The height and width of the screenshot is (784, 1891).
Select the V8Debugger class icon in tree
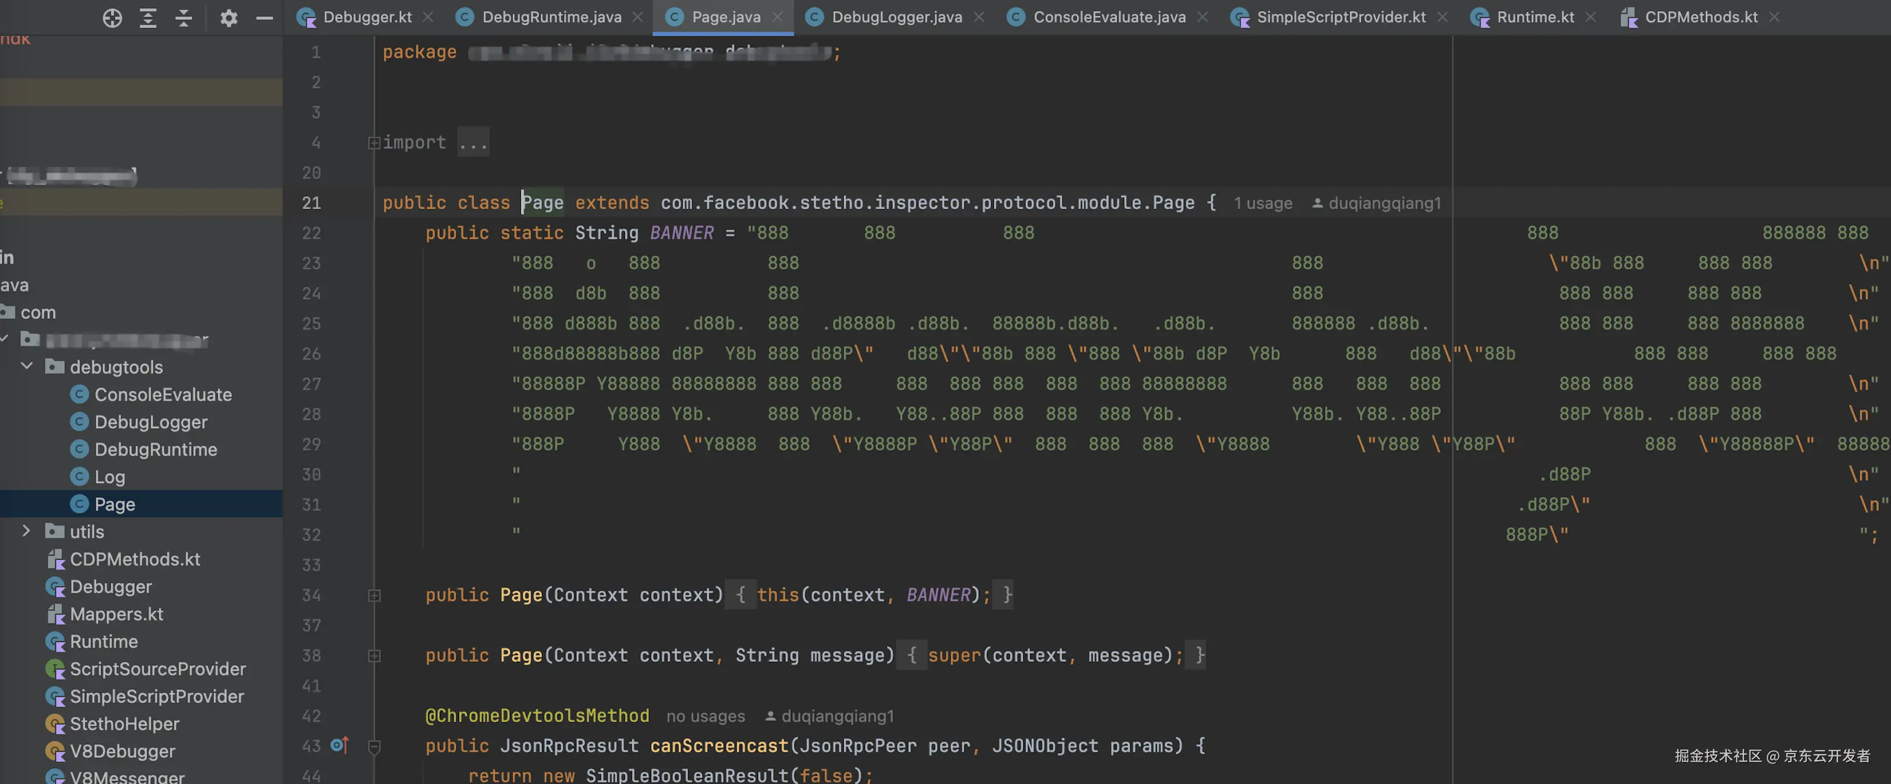click(x=55, y=751)
